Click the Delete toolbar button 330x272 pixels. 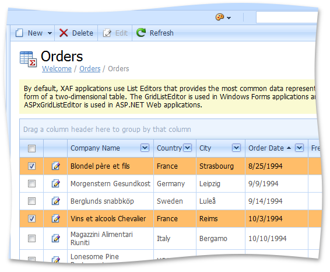pyautogui.click(x=76, y=33)
